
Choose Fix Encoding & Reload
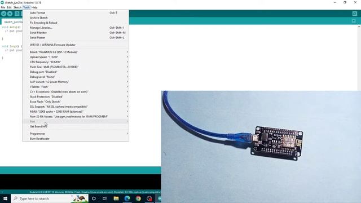76,23
